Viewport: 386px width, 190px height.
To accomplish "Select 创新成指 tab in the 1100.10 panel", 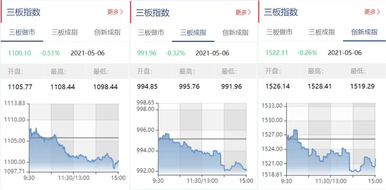I will (x=107, y=32).
